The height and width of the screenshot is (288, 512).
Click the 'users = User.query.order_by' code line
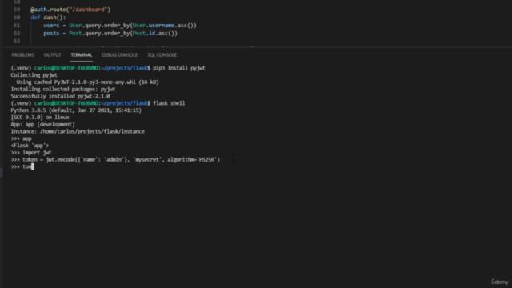pos(120,25)
